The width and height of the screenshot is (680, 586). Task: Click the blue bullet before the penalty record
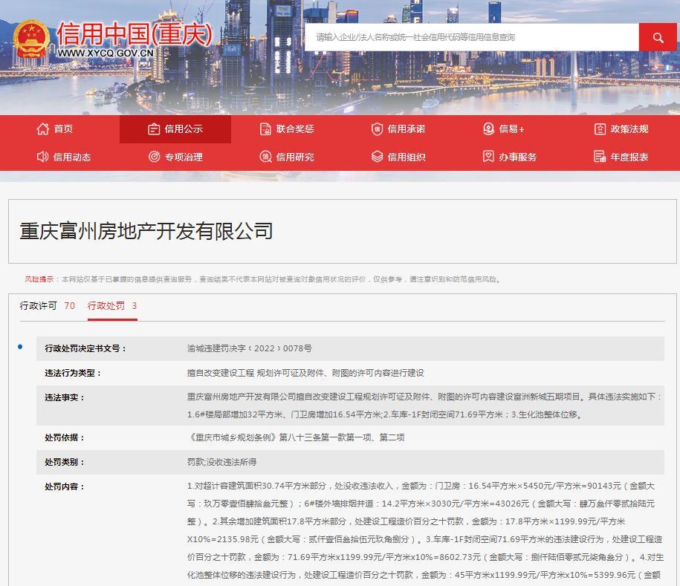pos(20,347)
